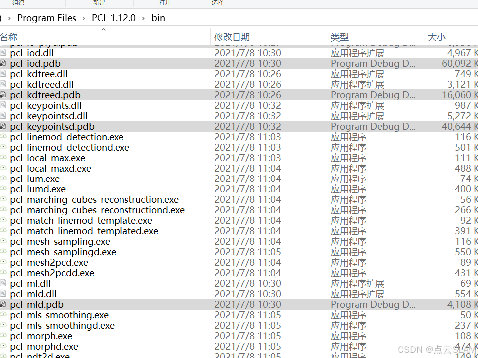
Task: Click the icon of pcl mls smoothing.exe
Action: [x=3, y=315]
